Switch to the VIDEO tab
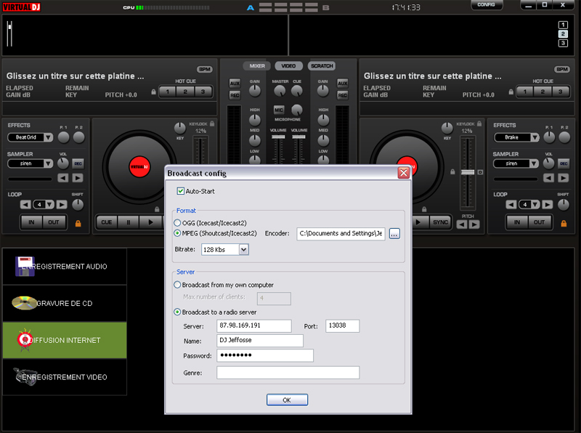Viewport: 581px width, 433px height. tap(288, 66)
